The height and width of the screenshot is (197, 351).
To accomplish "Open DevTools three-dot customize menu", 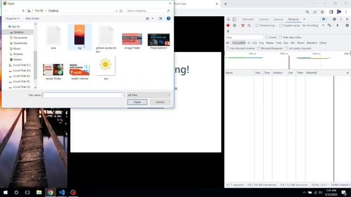I will (341, 19).
